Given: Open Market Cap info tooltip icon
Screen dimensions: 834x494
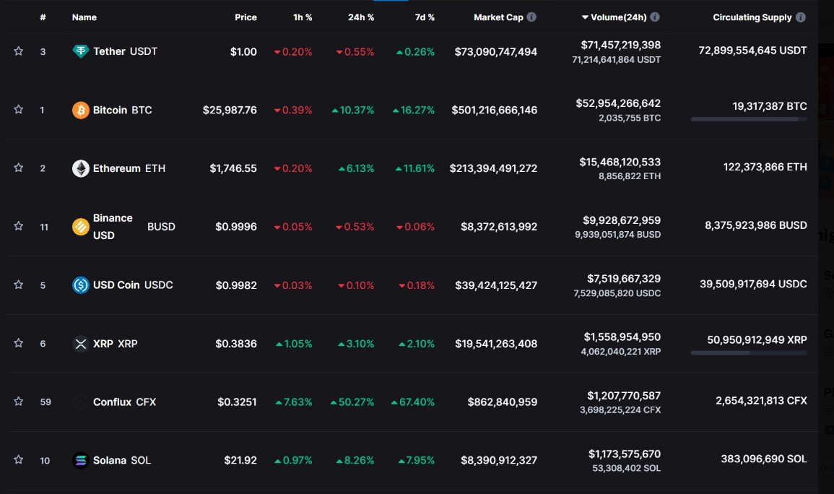Looking at the screenshot, I should (531, 17).
